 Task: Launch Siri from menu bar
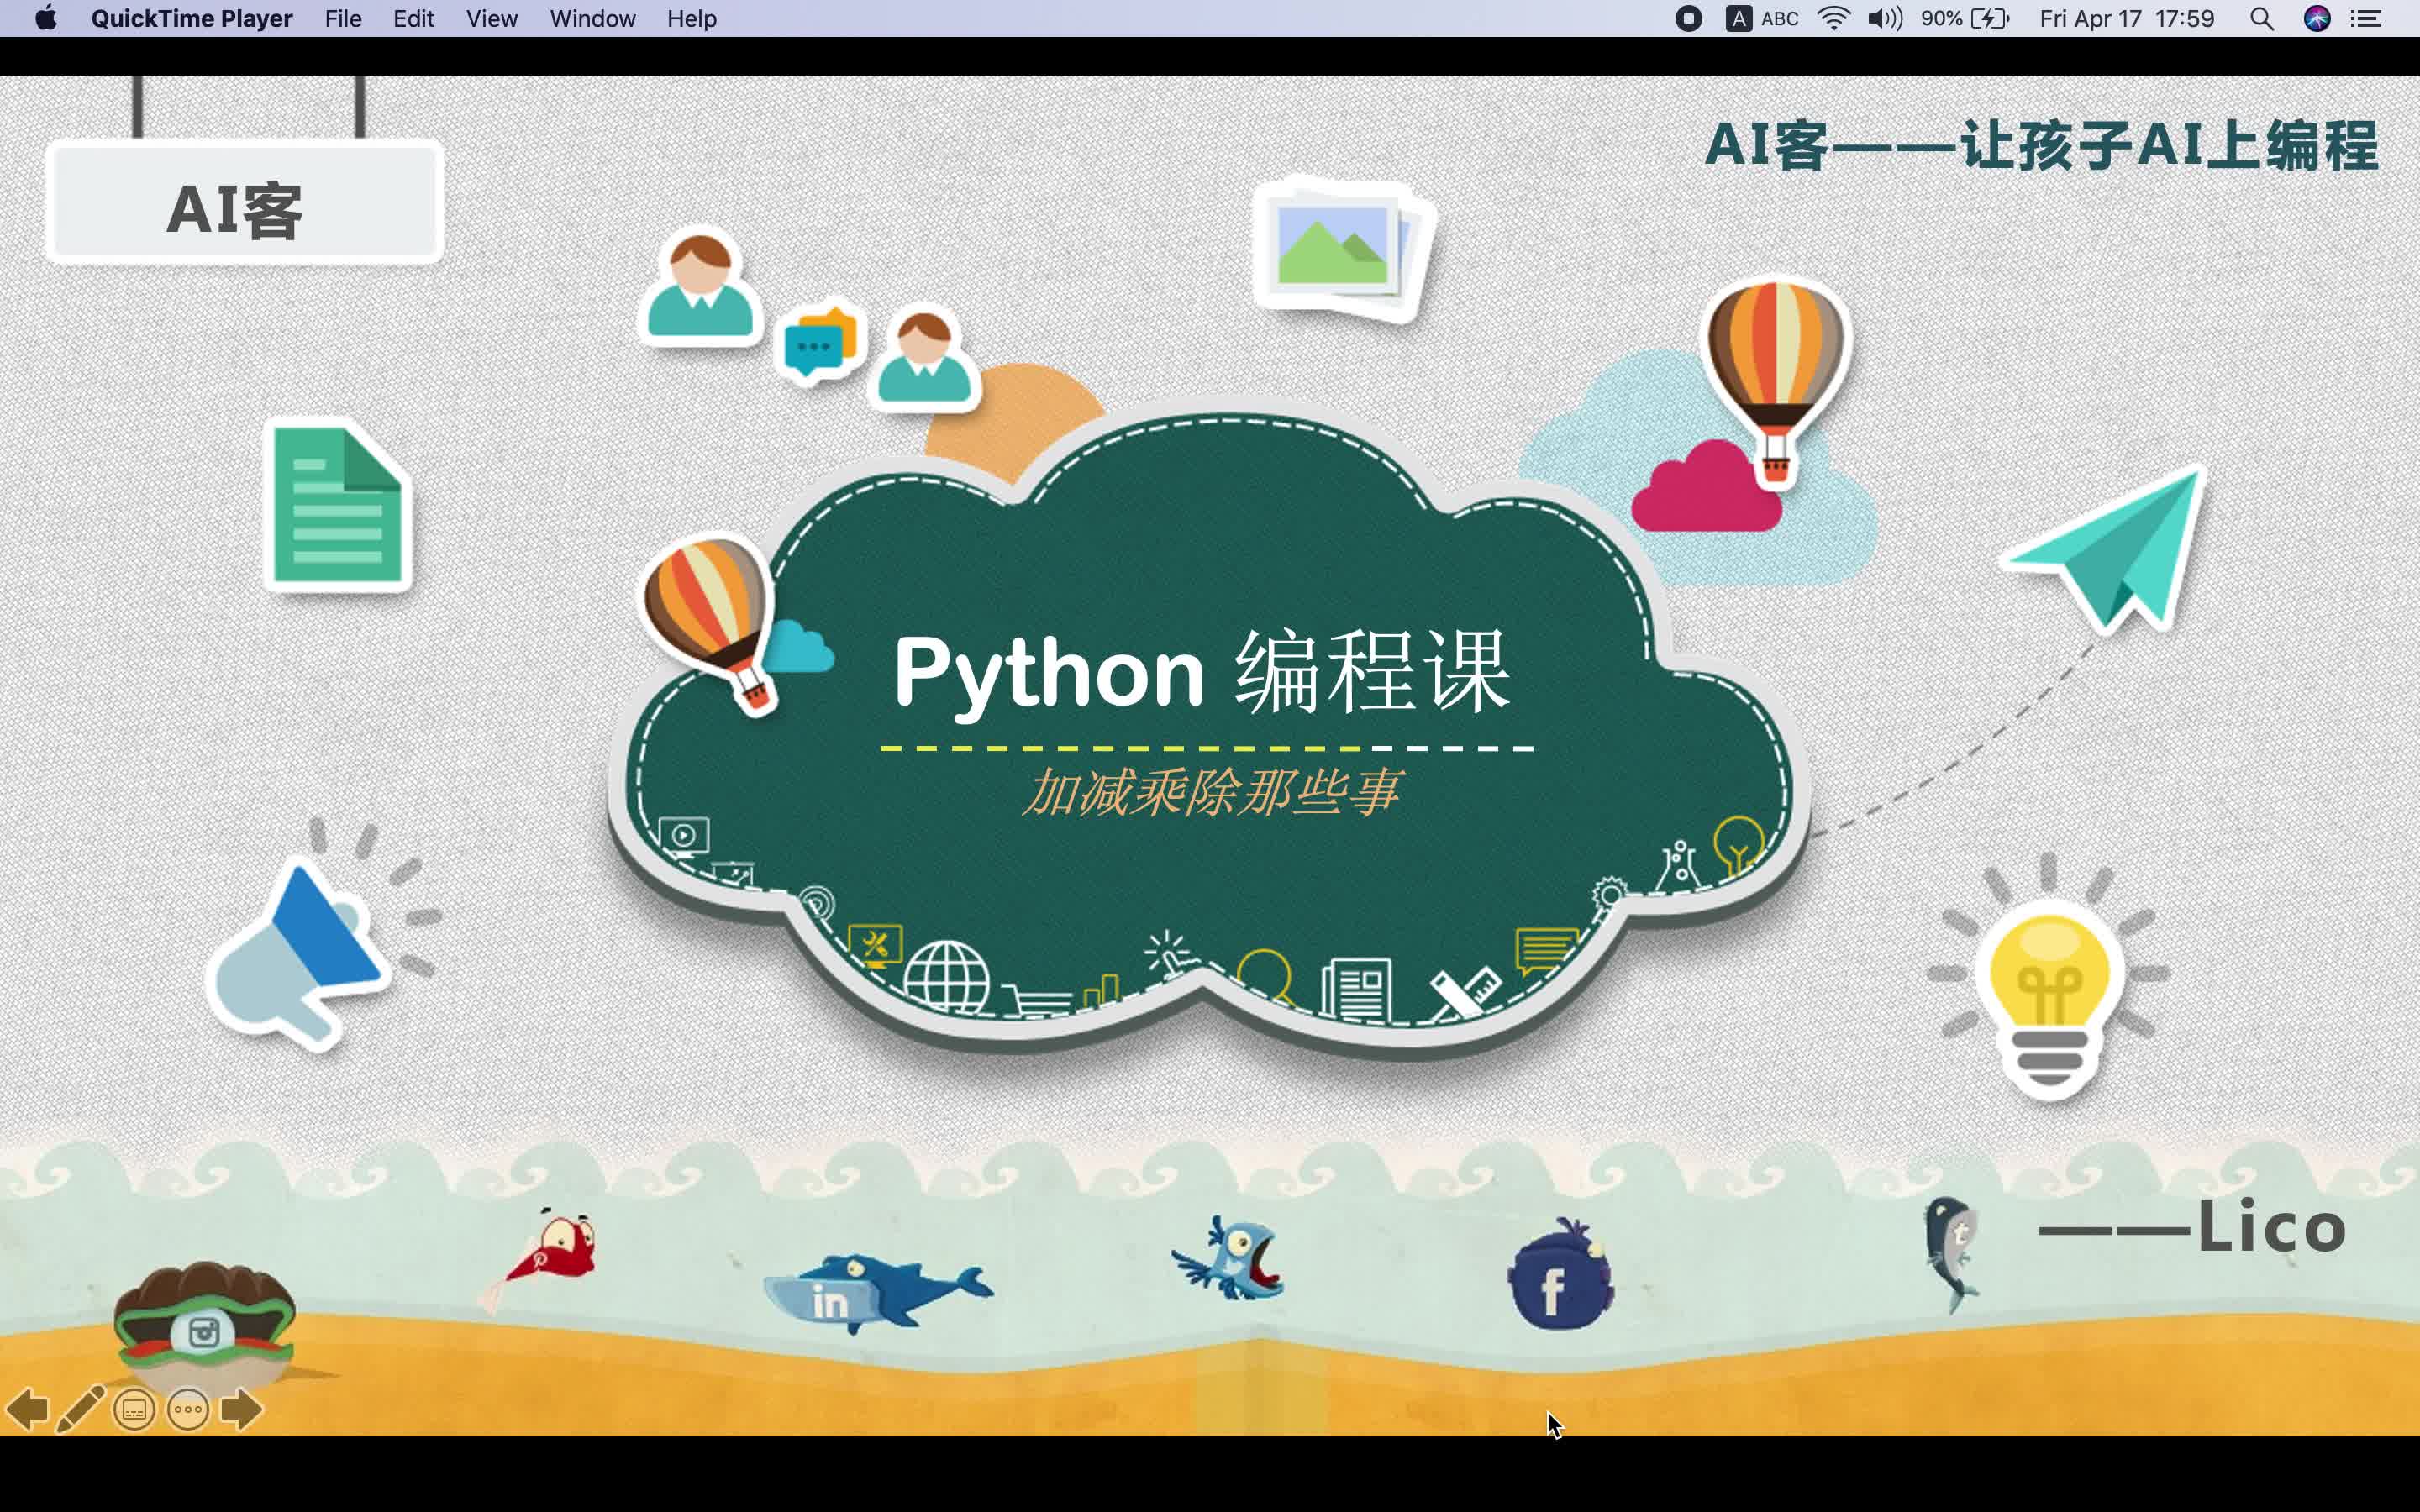click(x=2317, y=19)
